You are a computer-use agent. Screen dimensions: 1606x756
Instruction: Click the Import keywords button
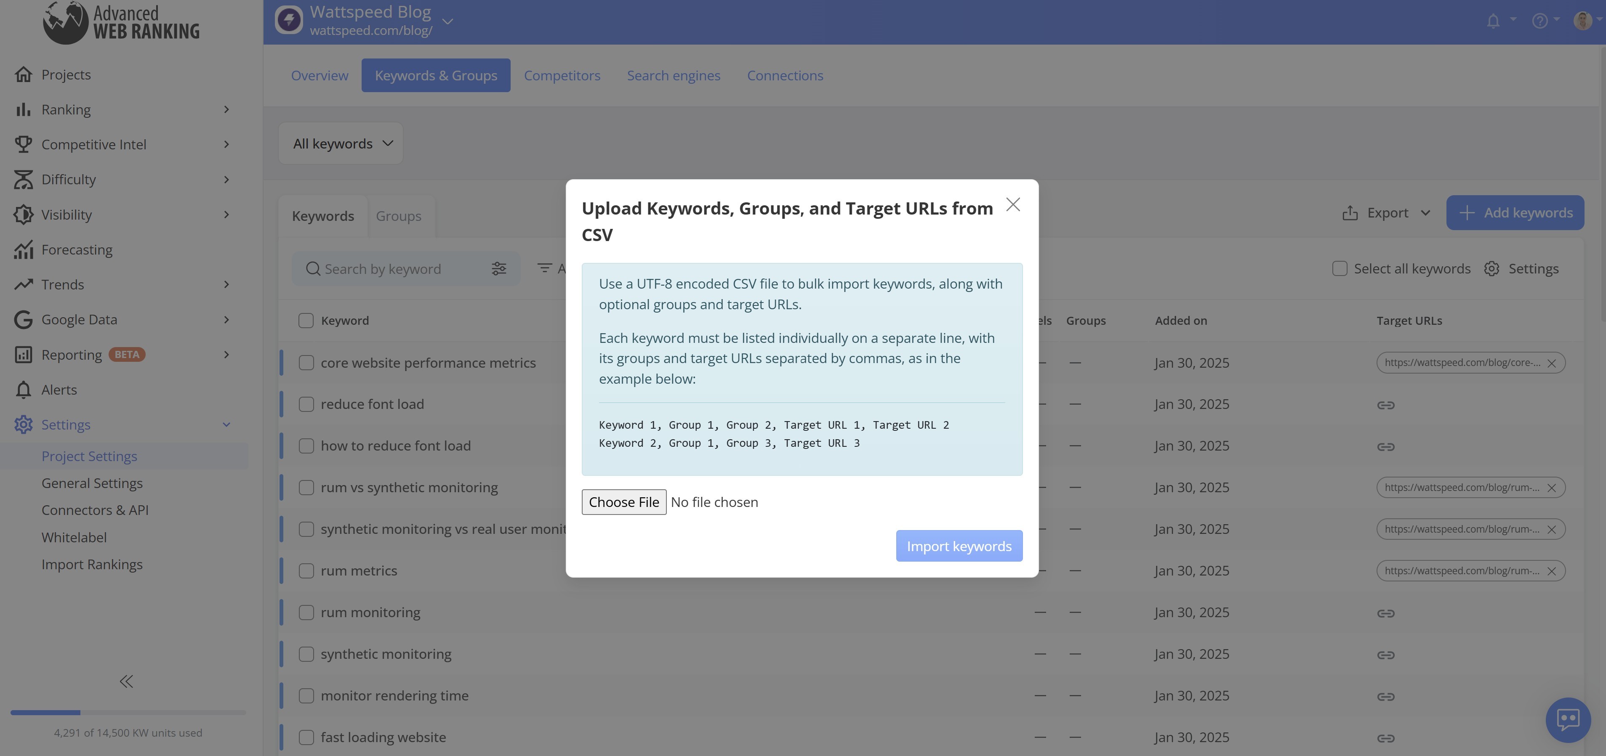click(x=959, y=546)
